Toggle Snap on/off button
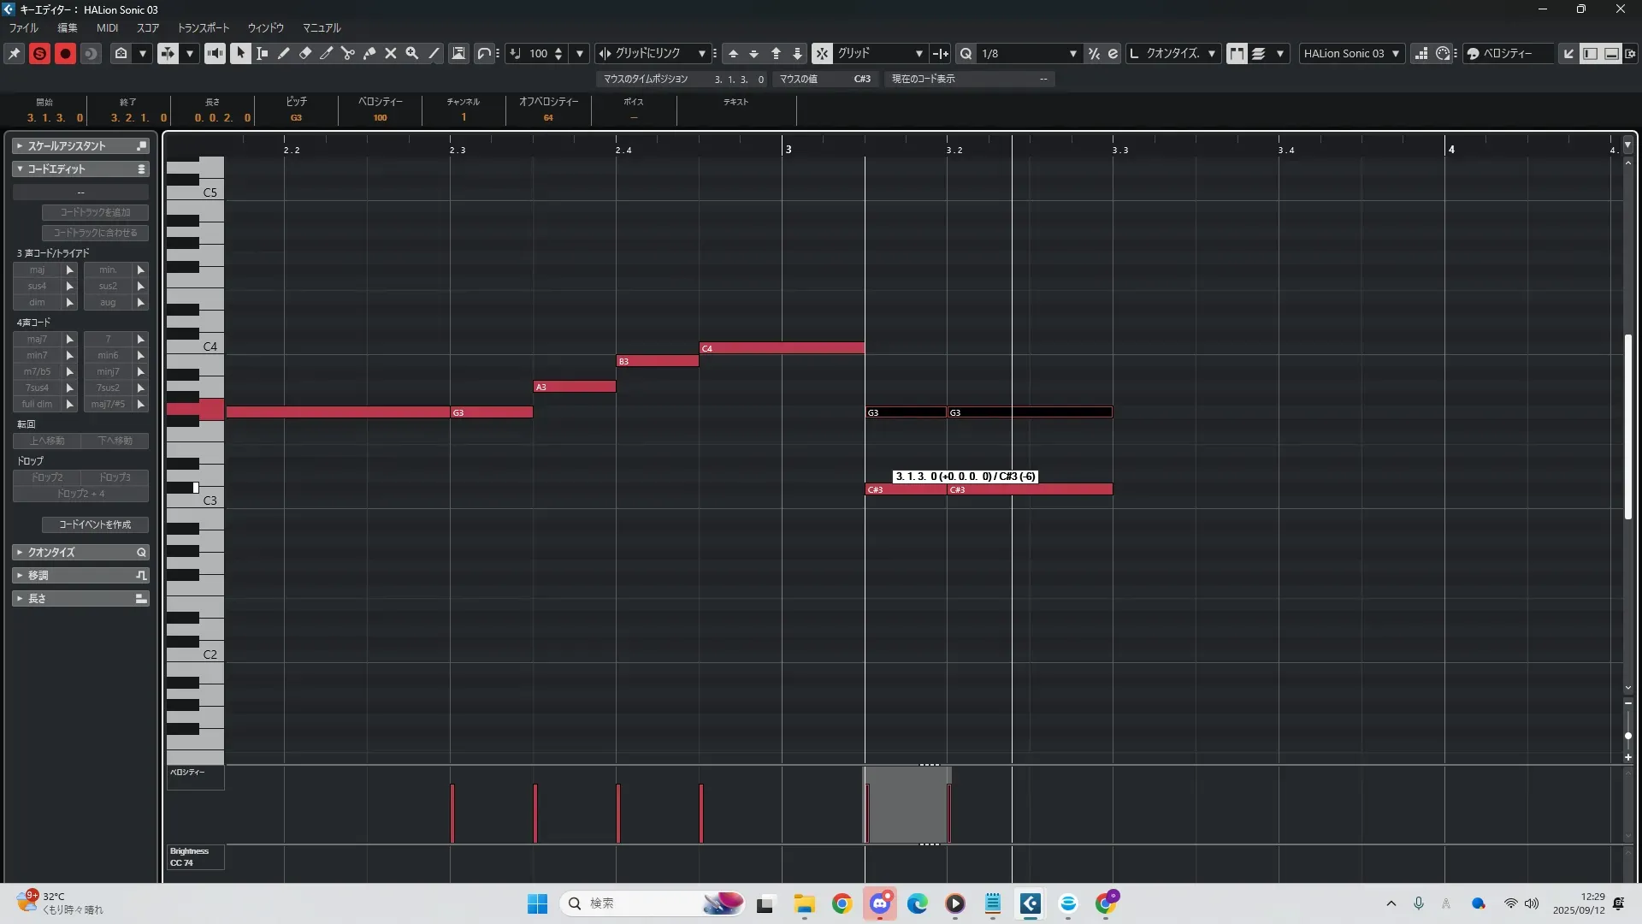This screenshot has width=1642, height=924. [821, 53]
